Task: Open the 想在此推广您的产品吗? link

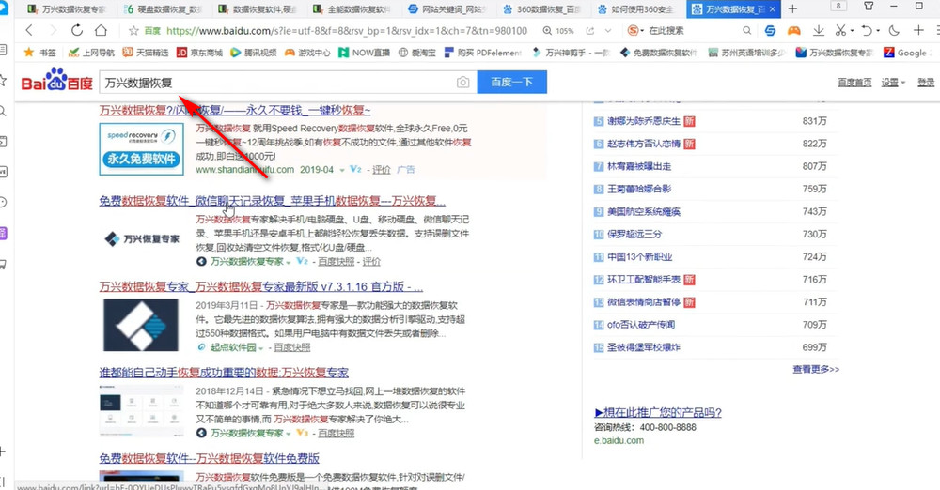Action: (658, 412)
